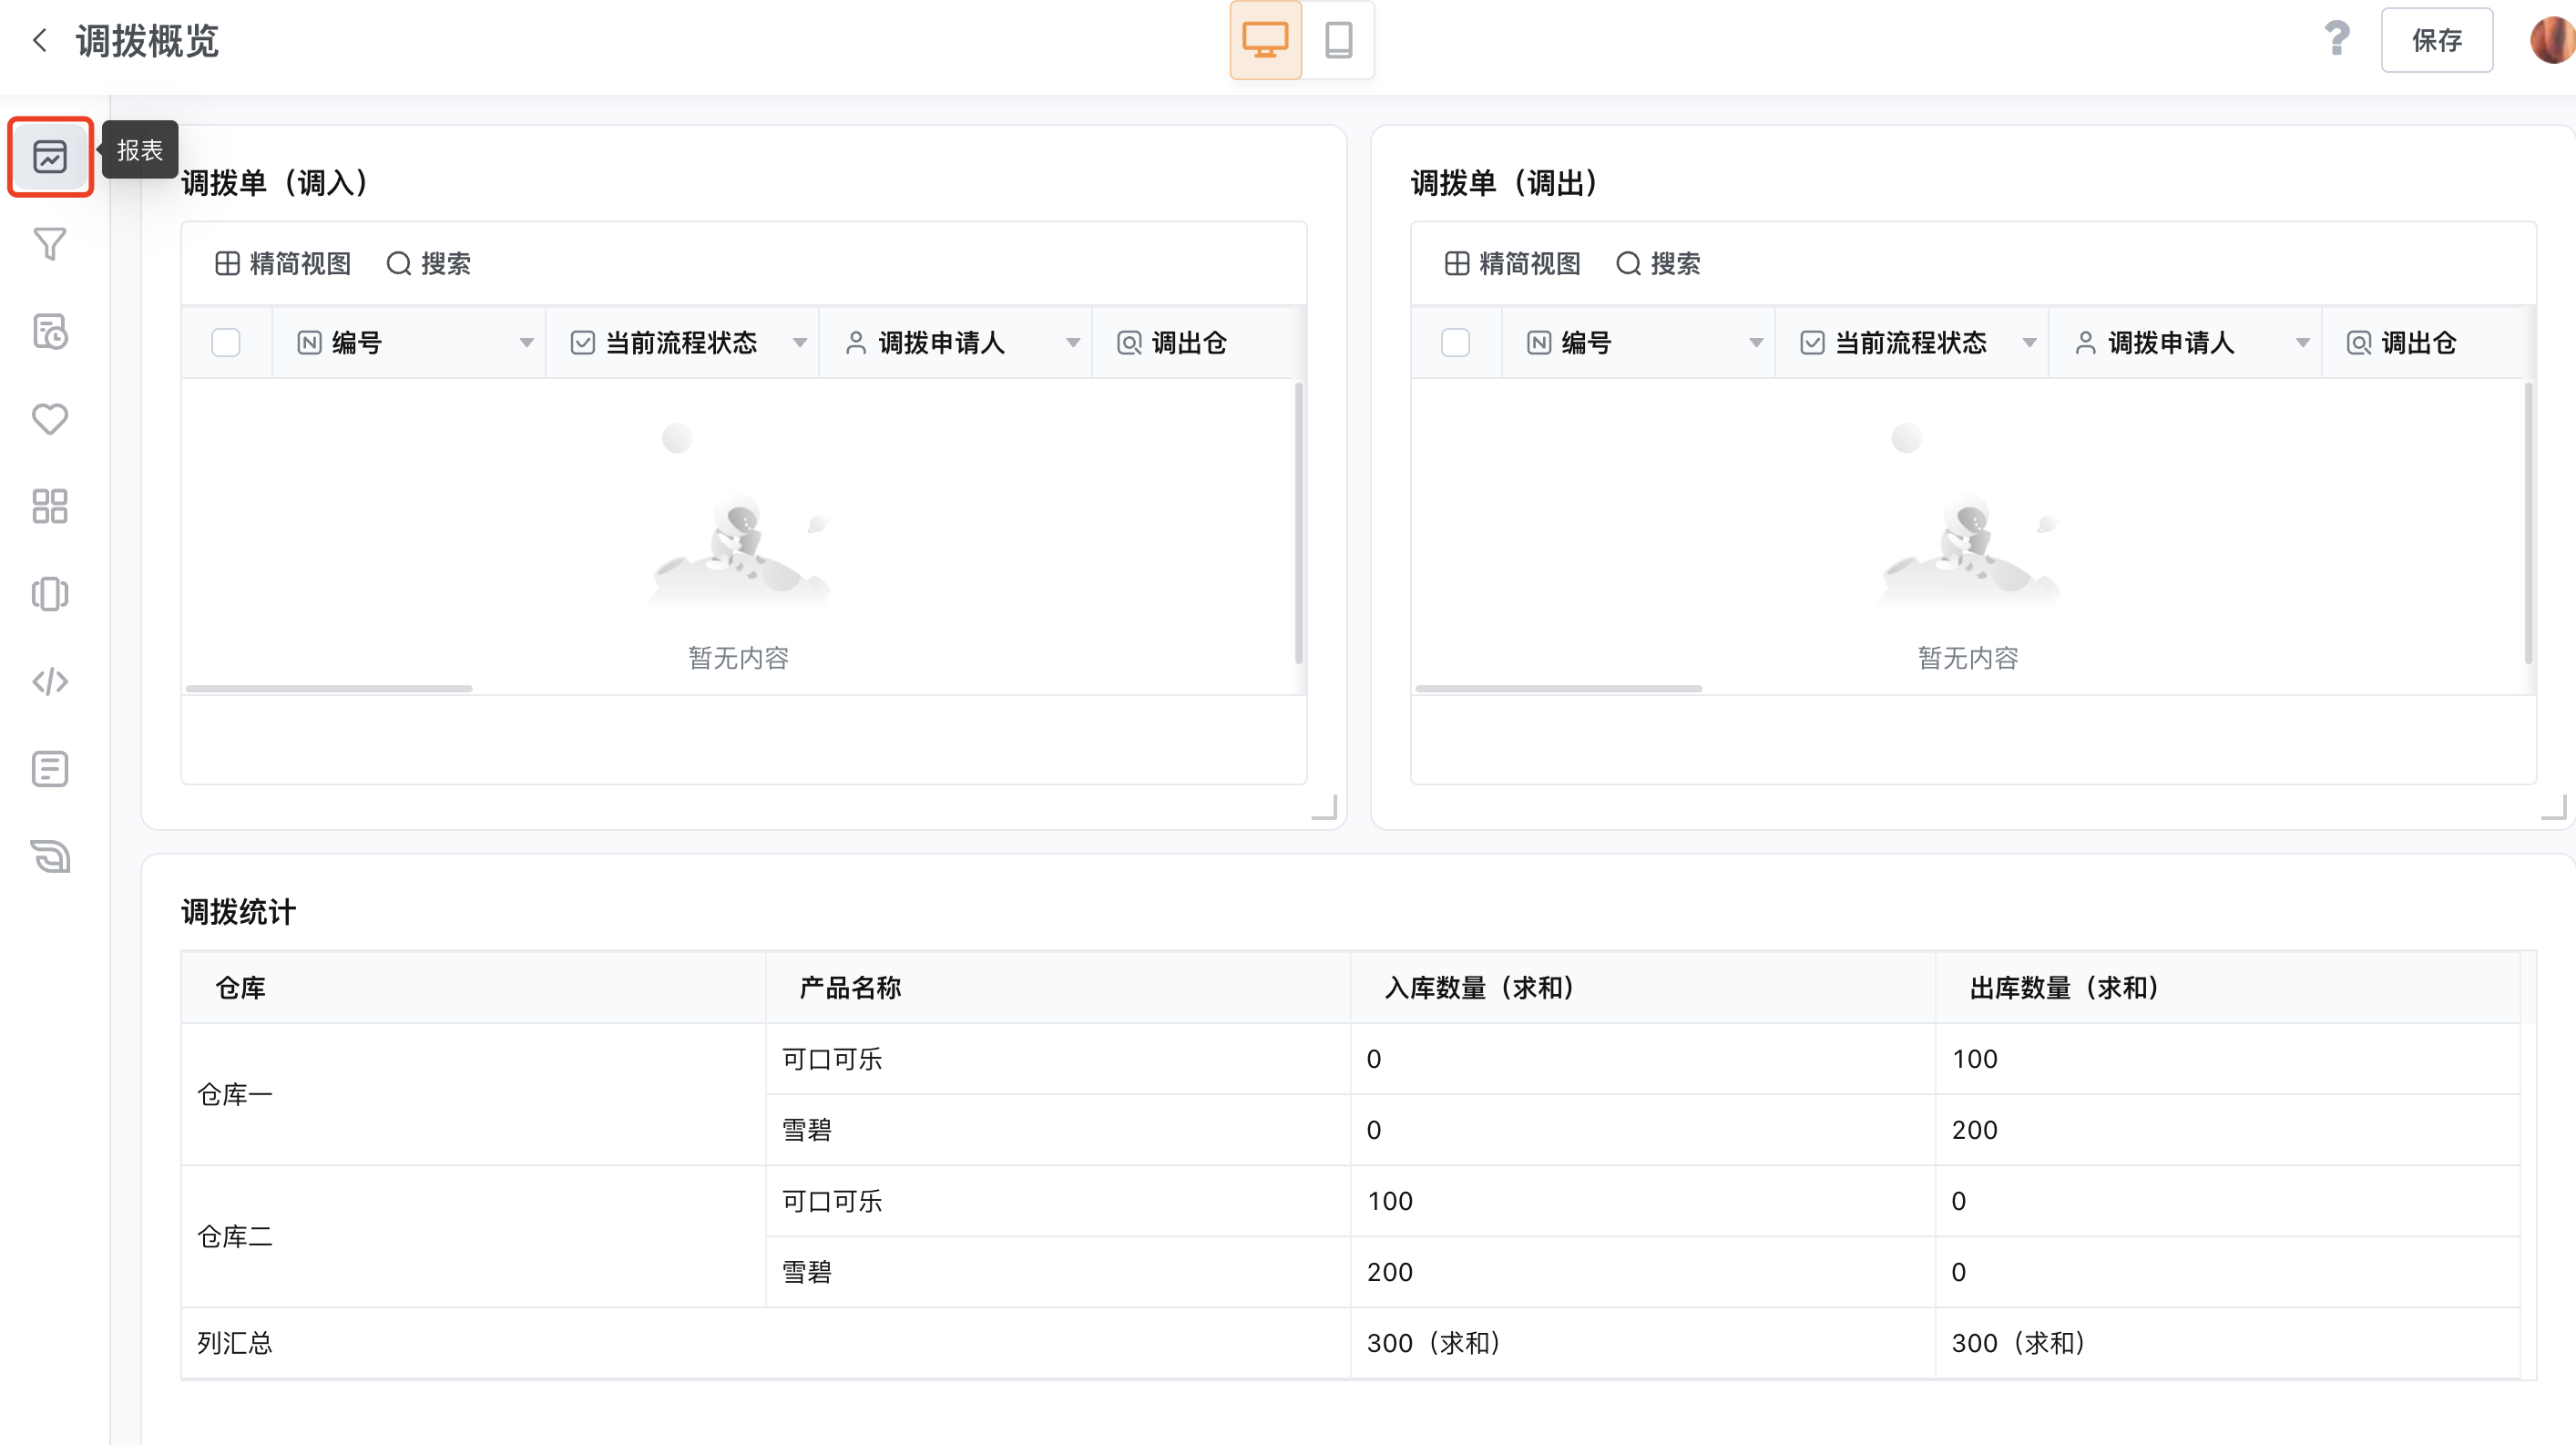Click the resize handle of 调拨单（调入） card
Screen dimensions: 2576x1445
(x=1325, y=806)
